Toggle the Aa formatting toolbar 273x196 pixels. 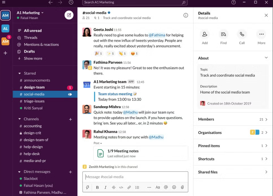pyautogui.click(x=157, y=187)
